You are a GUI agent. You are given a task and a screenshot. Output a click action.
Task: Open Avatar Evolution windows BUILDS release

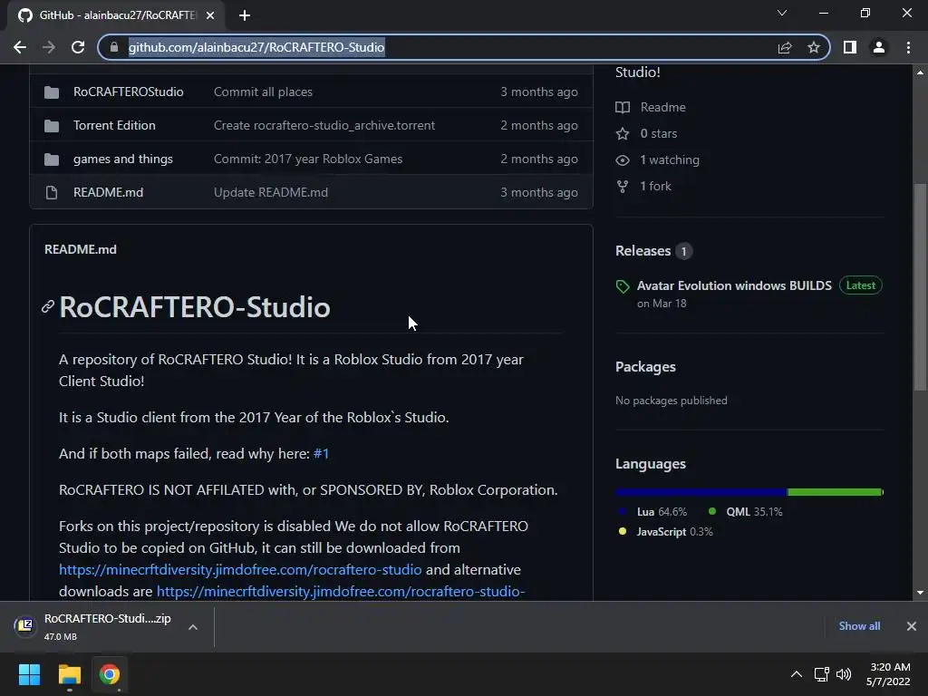[x=734, y=285]
